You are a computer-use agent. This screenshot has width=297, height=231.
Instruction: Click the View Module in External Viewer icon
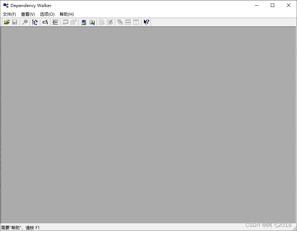pos(65,22)
